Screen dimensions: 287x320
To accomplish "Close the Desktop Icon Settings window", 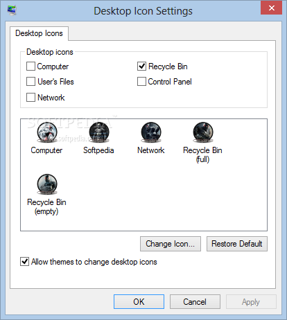I will (x=271, y=8).
